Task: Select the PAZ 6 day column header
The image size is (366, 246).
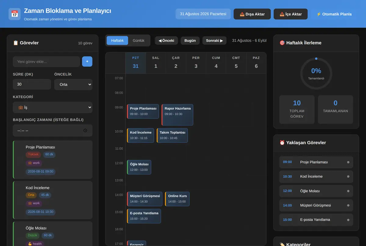Action: [x=256, y=63]
